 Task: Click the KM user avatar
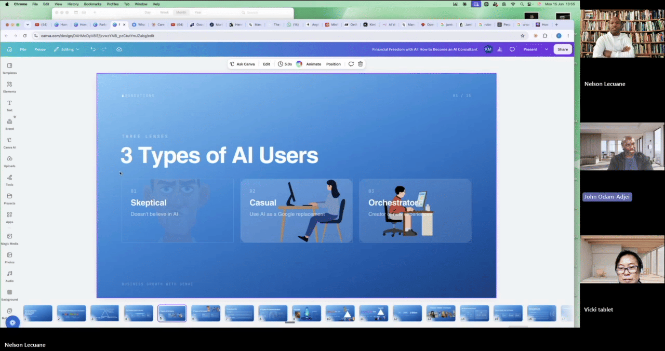coord(488,49)
